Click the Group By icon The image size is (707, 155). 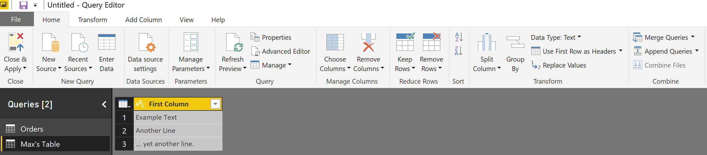[x=515, y=42]
